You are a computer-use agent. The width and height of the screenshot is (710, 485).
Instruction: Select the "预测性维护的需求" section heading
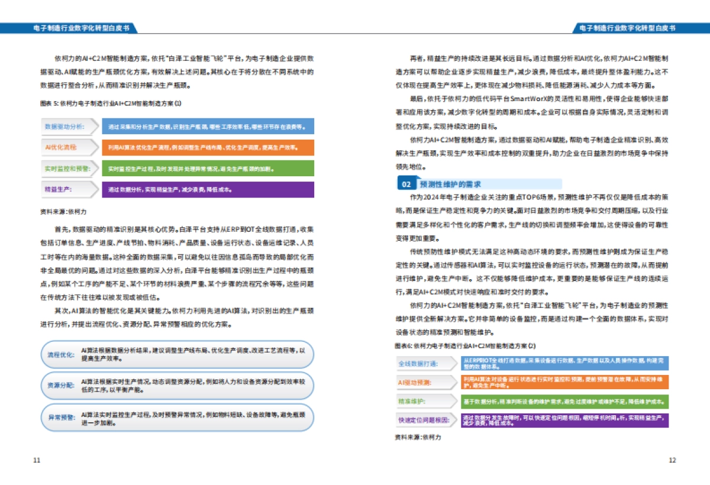pyautogui.click(x=450, y=185)
